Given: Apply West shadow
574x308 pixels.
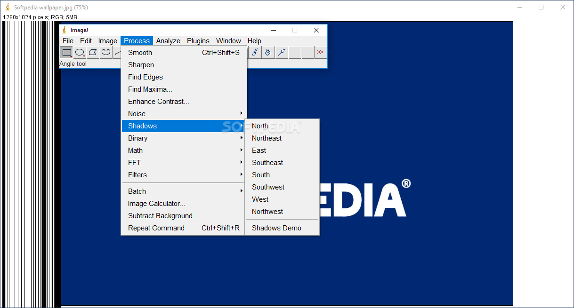Looking at the screenshot, I should pos(283,199).
